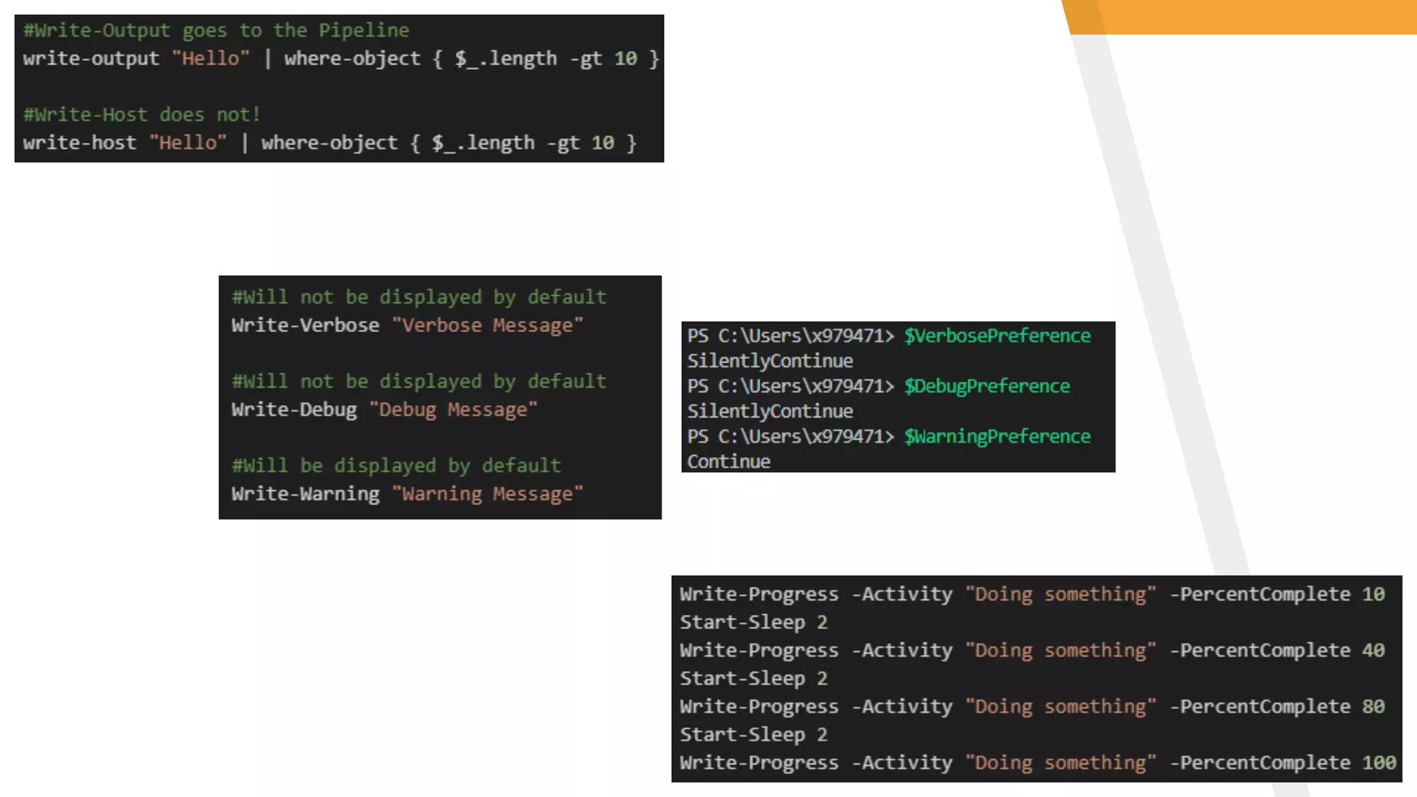Click the second SilentlyContinue output value
Screen dimensions: 1417x797
[769, 412]
